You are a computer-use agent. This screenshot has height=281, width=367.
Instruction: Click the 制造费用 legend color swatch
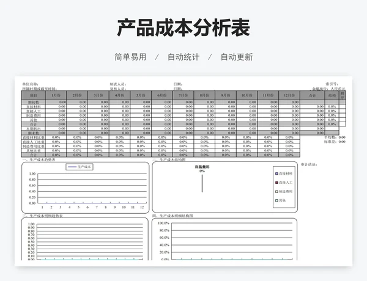click(276, 191)
